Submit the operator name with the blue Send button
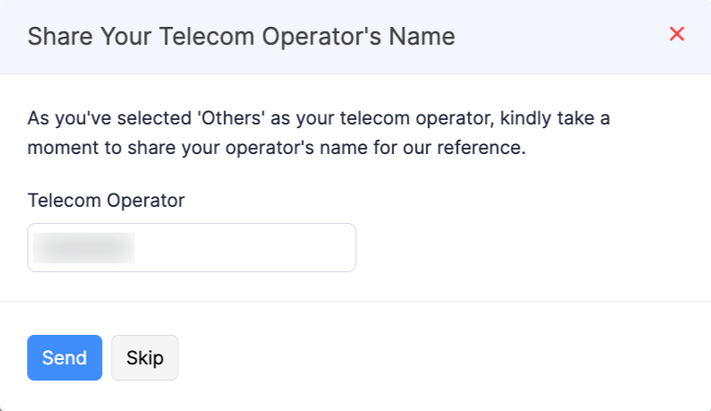The height and width of the screenshot is (411, 711). coord(64,358)
